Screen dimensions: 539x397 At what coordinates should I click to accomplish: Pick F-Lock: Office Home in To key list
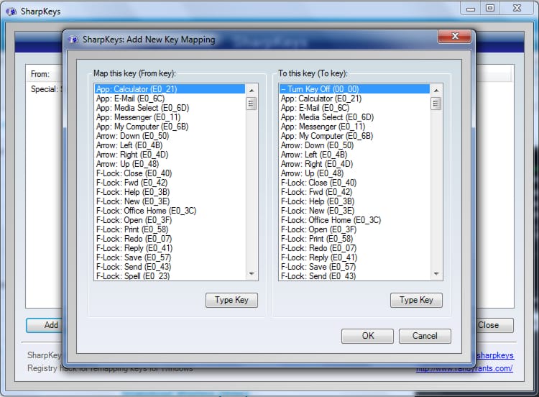click(331, 220)
